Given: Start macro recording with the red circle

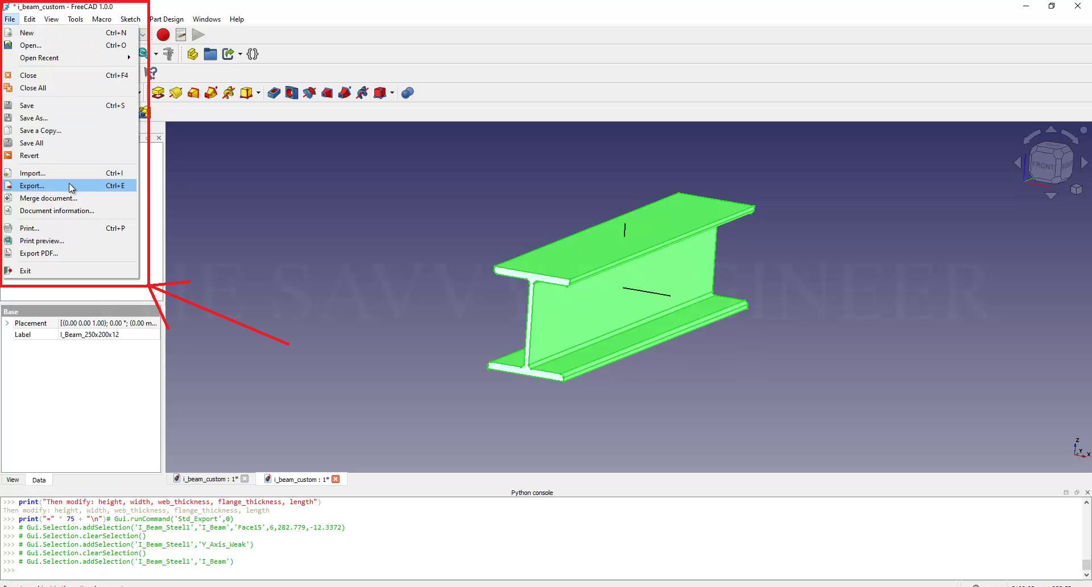Looking at the screenshot, I should point(163,35).
